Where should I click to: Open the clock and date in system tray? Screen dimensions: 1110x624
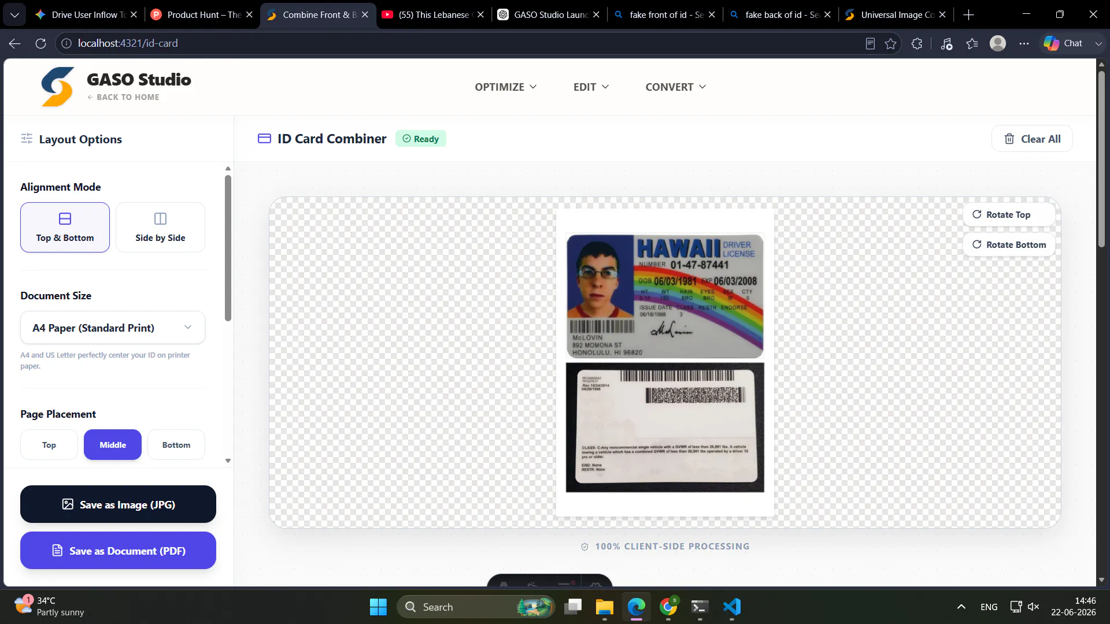coord(1073,607)
